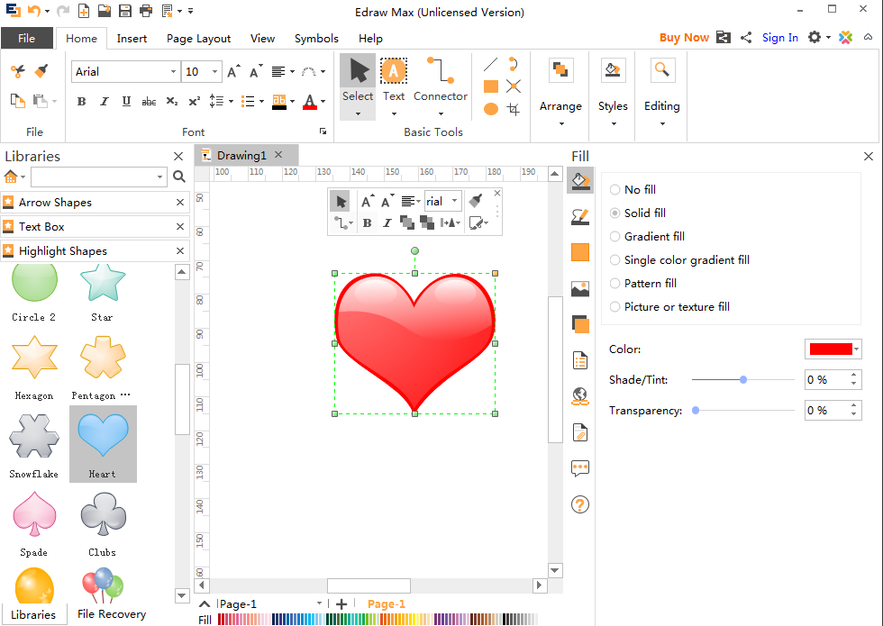Click the Format Painter brush icon
Viewport: 883px width, 626px height.
tap(41, 71)
